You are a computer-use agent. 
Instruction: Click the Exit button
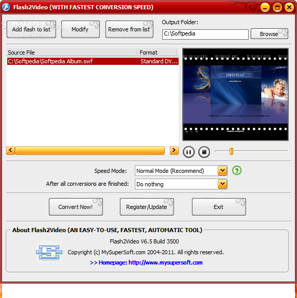[219, 207]
